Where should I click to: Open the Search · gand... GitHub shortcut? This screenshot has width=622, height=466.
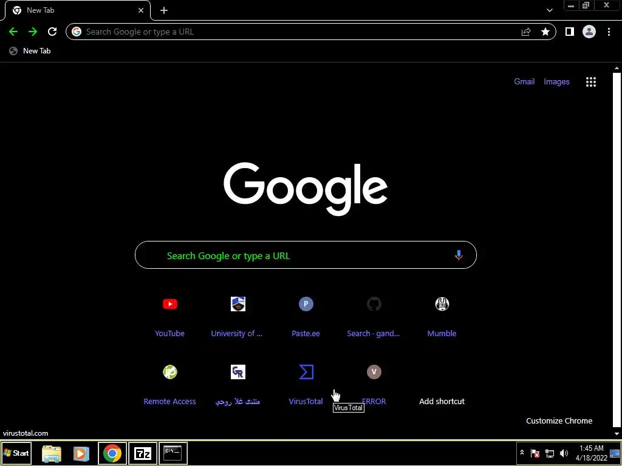(374, 304)
